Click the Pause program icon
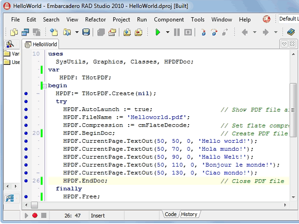The image size is (299, 224). click(x=177, y=32)
